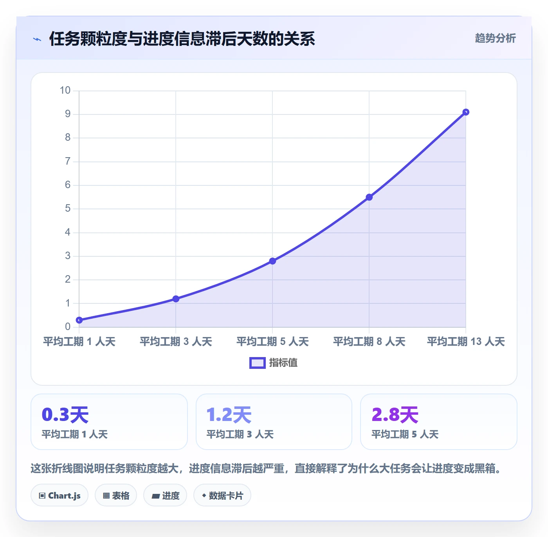Click the 2.8天 value in the stat card

(395, 415)
